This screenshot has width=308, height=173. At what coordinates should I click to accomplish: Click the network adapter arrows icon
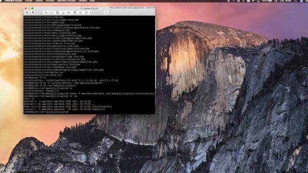point(51,12)
